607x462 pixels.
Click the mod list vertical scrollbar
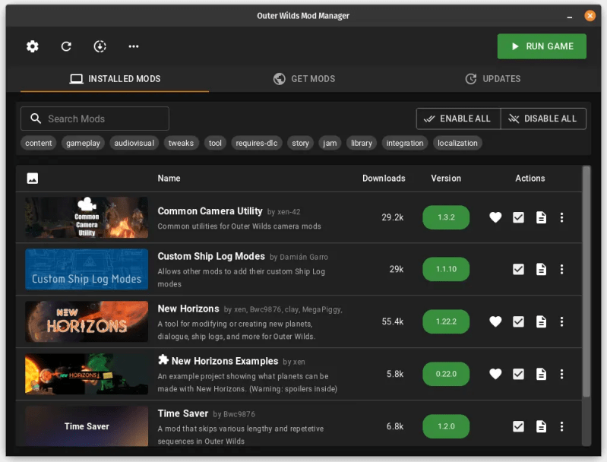pos(586,282)
